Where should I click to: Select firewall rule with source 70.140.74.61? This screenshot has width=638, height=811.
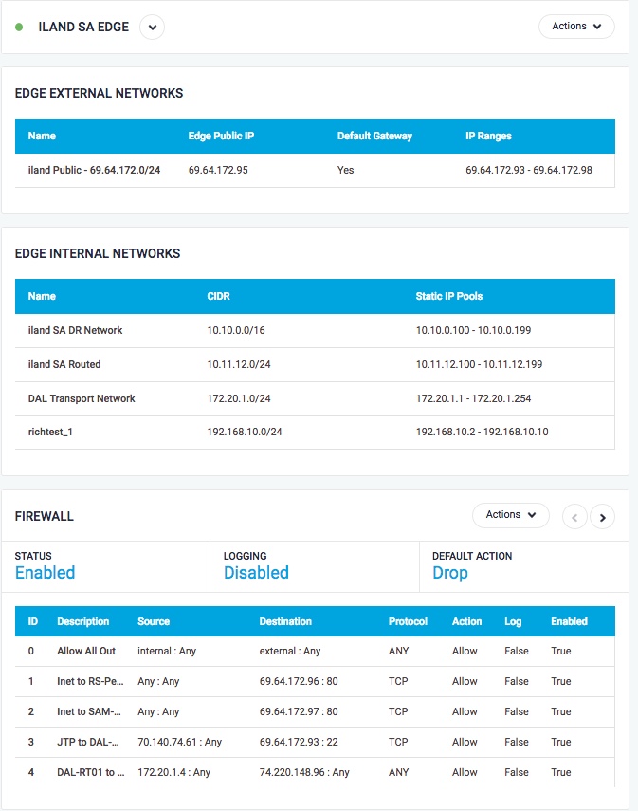coord(315,742)
